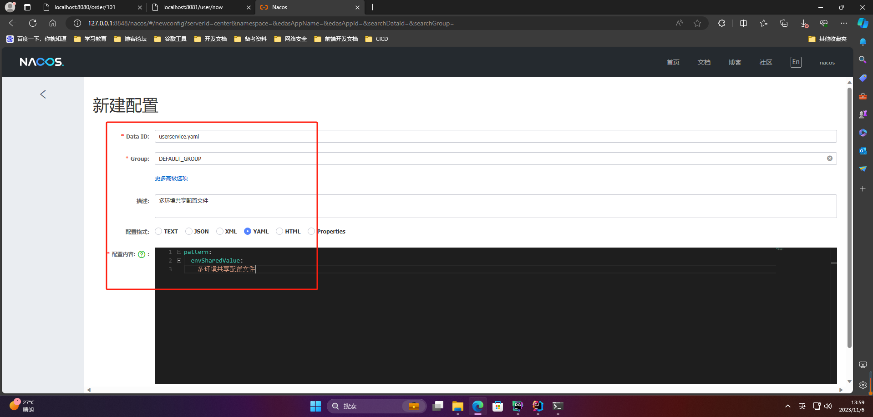Open Copilot icon in the browser corner
This screenshot has height=417, width=873.
pyautogui.click(x=863, y=23)
